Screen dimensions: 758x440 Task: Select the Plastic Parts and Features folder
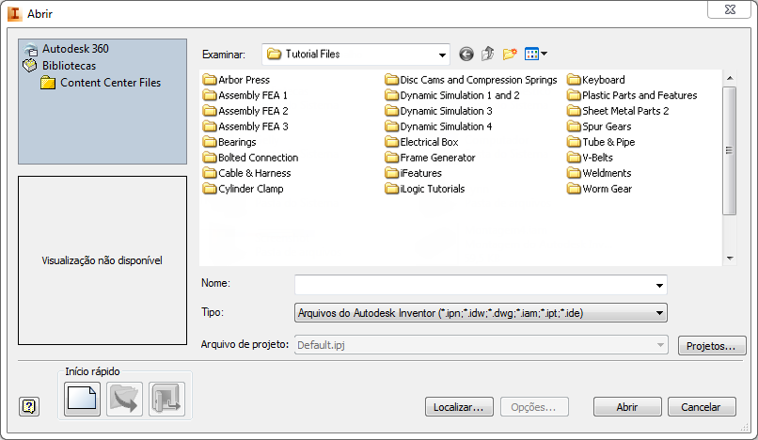(632, 95)
